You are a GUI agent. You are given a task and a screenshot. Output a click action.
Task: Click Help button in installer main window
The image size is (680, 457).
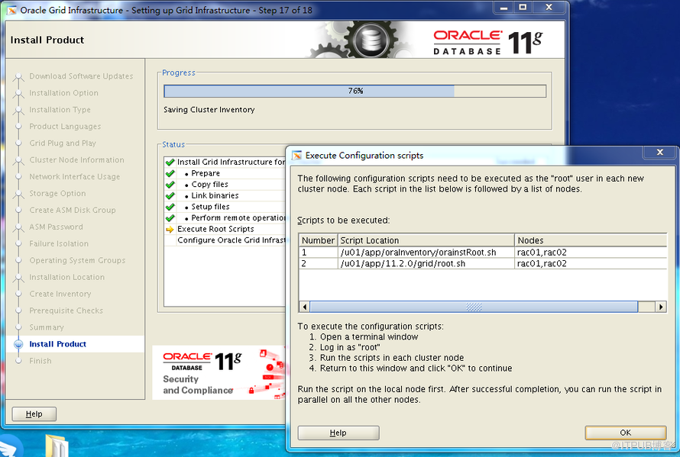coord(34,414)
